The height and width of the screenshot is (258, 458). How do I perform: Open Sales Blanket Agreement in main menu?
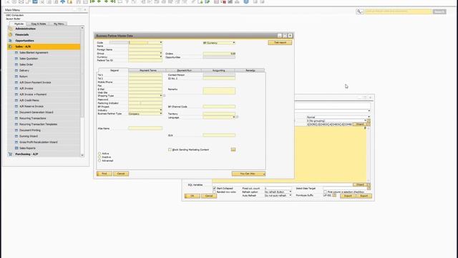coord(34,52)
